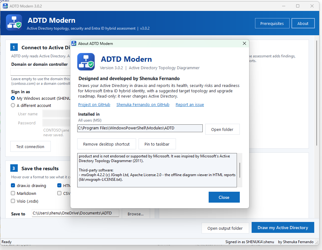
Task: Click the 'Ready' status bar text
Action: click(7, 242)
